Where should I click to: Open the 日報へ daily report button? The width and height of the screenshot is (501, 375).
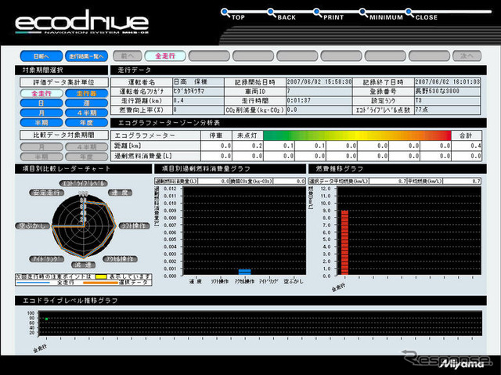(41, 56)
